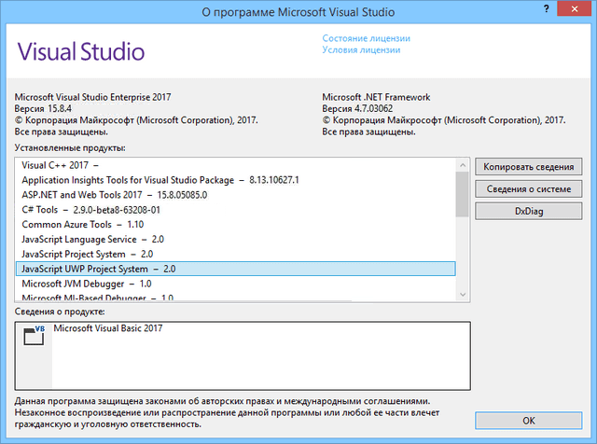Select Common Azure Tools entry
The width and height of the screenshot is (597, 444).
tap(82, 225)
